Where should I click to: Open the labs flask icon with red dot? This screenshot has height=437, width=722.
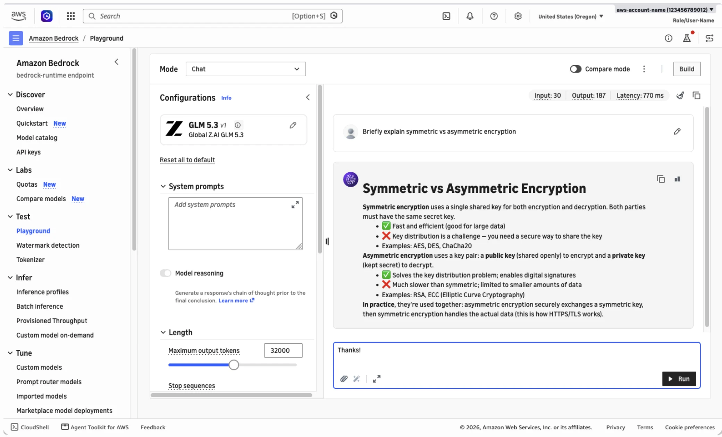[687, 38]
